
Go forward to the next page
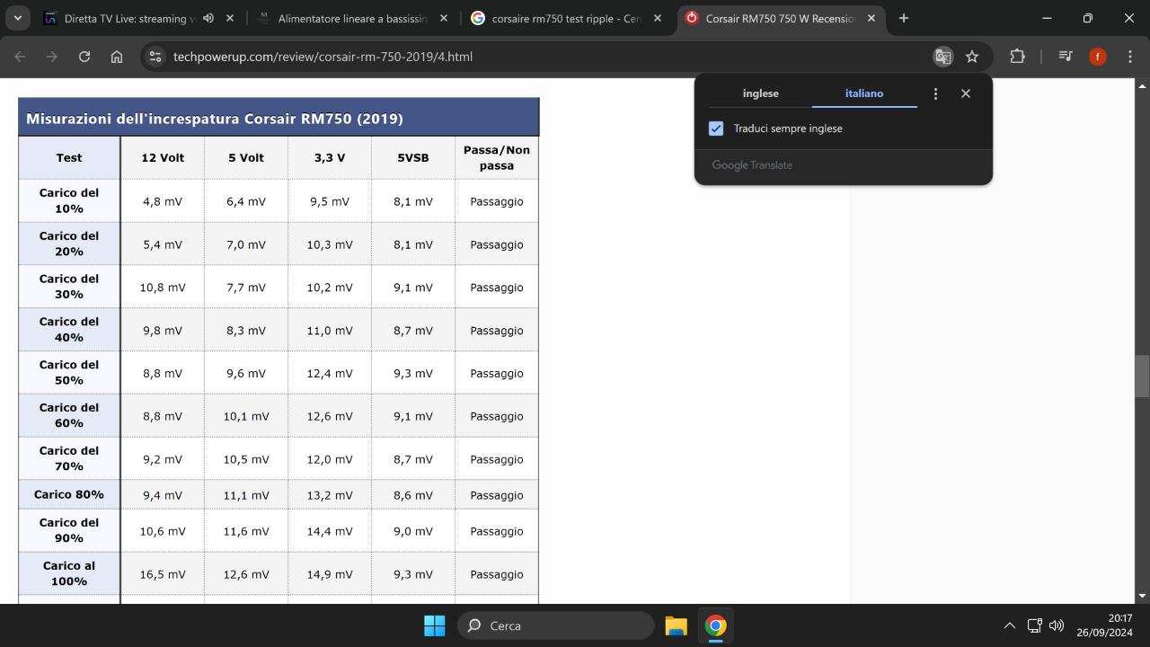pyautogui.click(x=52, y=57)
